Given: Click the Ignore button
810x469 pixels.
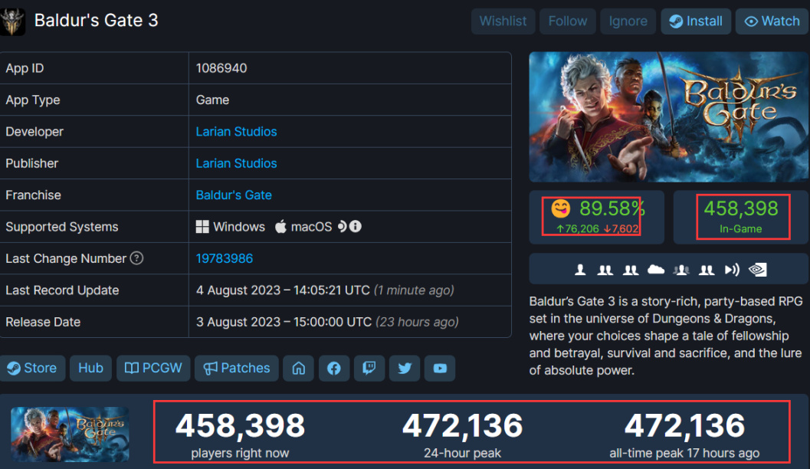Looking at the screenshot, I should tap(628, 21).
